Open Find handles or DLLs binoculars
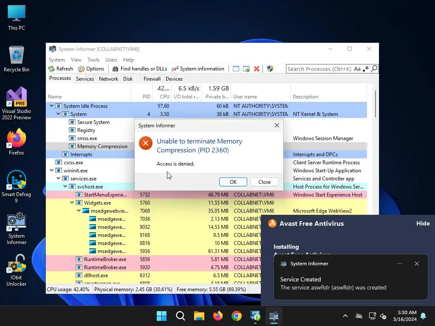Screen dimensions: 435x326 click(116, 69)
